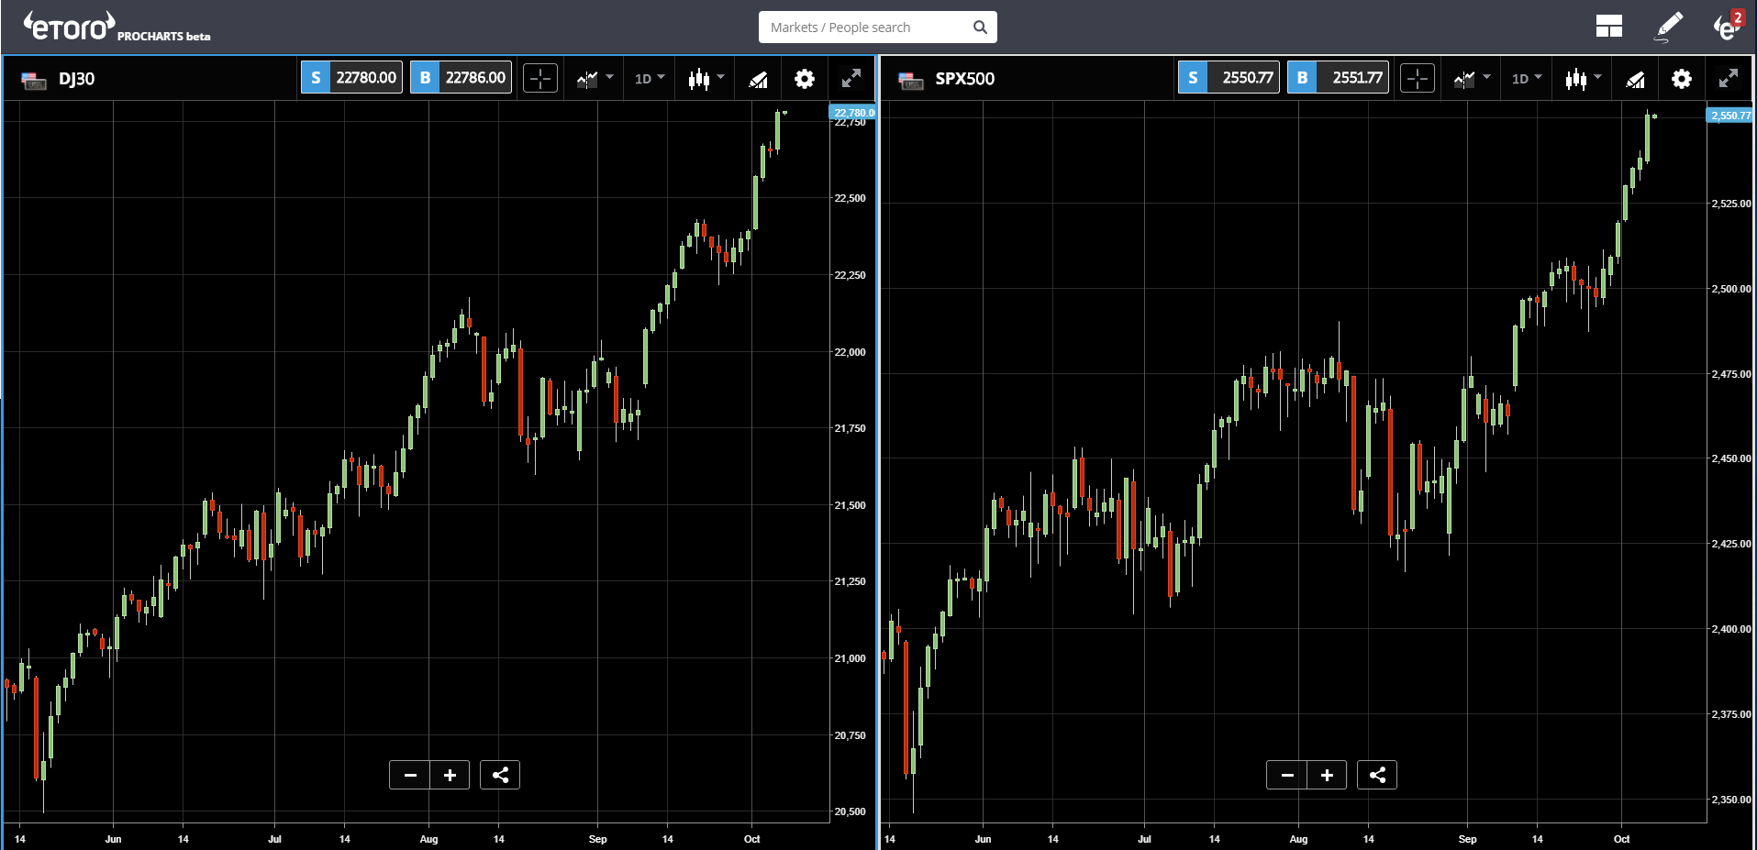This screenshot has width=1757, height=850.
Task: Toggle crosshair on the SPX500 chart
Action: [x=1418, y=79]
